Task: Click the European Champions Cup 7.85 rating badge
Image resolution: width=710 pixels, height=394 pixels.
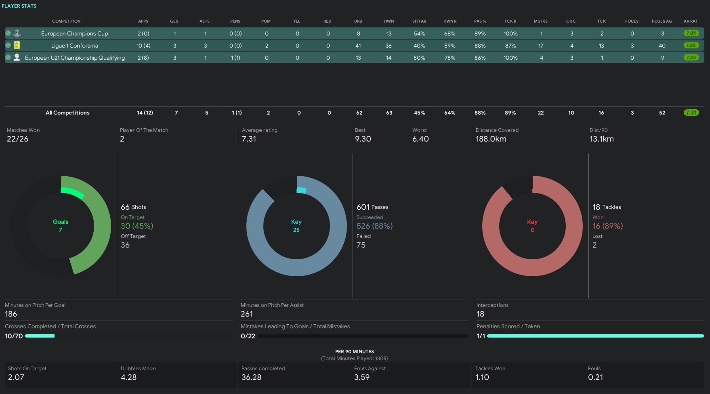Action: [x=691, y=33]
